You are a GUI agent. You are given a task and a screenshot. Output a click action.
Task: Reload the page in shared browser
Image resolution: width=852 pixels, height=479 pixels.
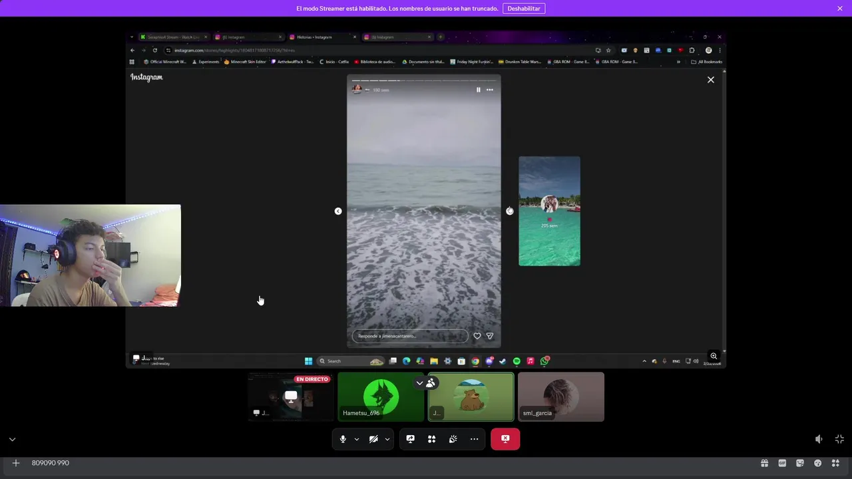(155, 50)
